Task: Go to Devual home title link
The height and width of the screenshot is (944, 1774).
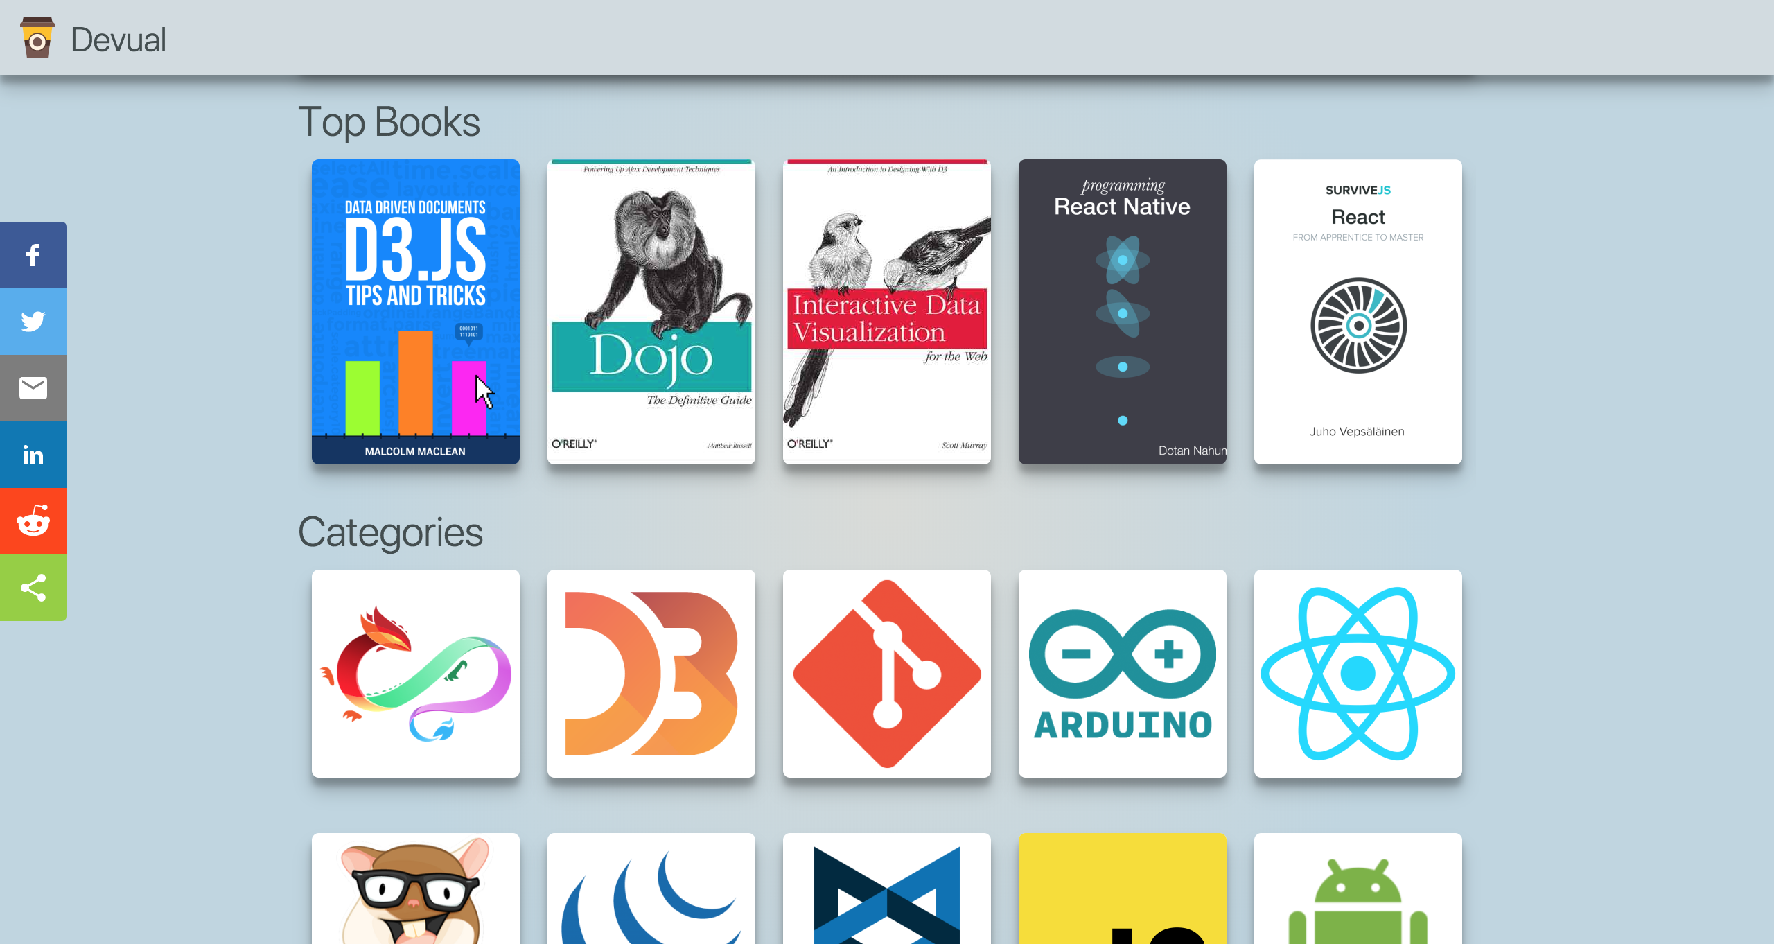Action: click(x=118, y=40)
